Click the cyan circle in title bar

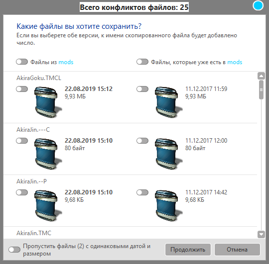[258, 5]
